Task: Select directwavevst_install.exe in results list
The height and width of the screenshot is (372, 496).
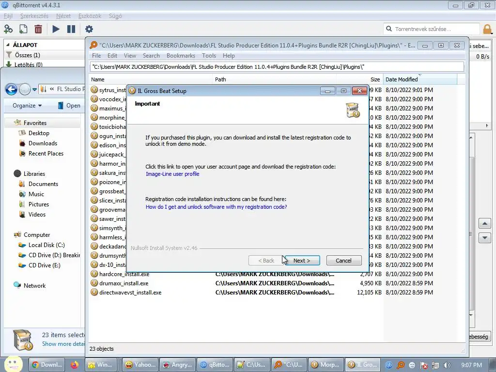Action: point(130,292)
